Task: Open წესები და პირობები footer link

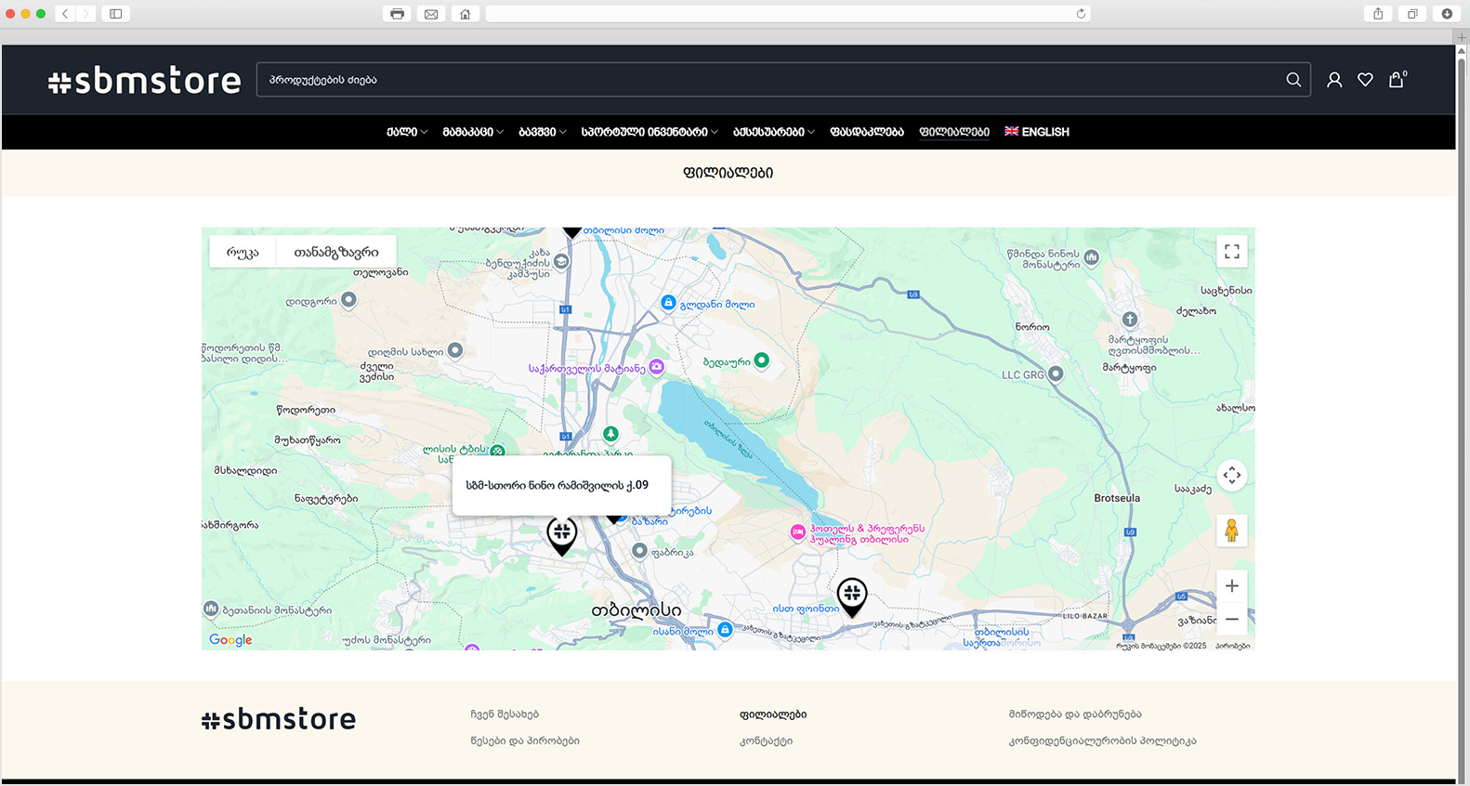Action: pos(525,740)
